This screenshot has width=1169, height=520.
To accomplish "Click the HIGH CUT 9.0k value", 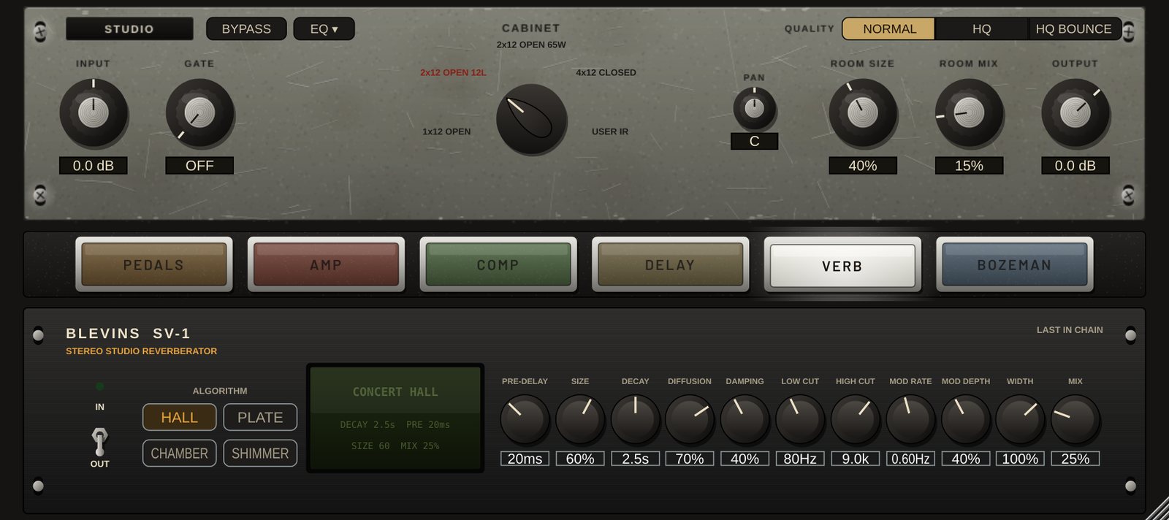I will point(856,459).
